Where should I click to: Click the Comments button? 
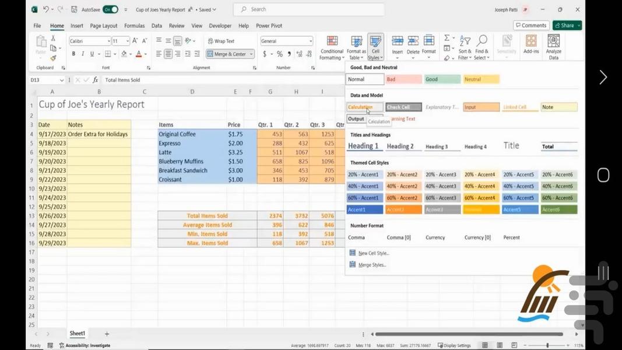(x=530, y=26)
